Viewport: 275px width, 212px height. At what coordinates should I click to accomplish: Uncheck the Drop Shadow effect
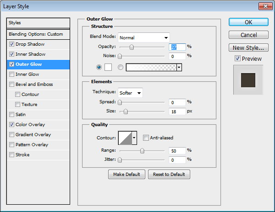click(11, 44)
